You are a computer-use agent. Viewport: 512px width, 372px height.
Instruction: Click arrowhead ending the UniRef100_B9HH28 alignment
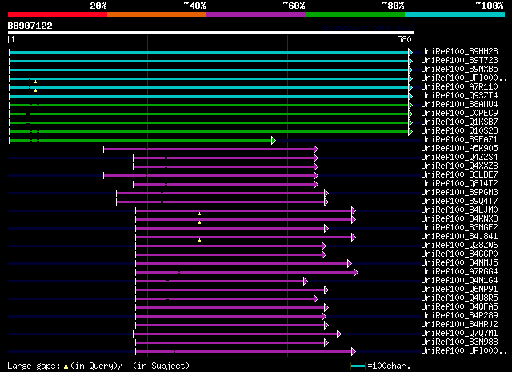[410, 52]
